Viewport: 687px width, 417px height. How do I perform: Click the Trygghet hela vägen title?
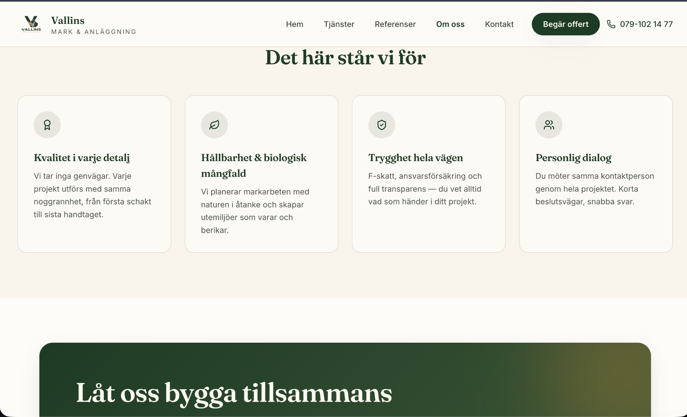tap(415, 158)
